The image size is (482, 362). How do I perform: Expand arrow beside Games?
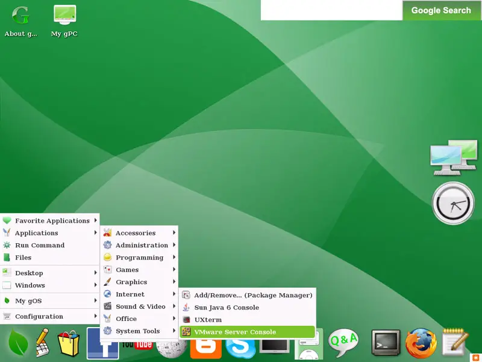174,269
